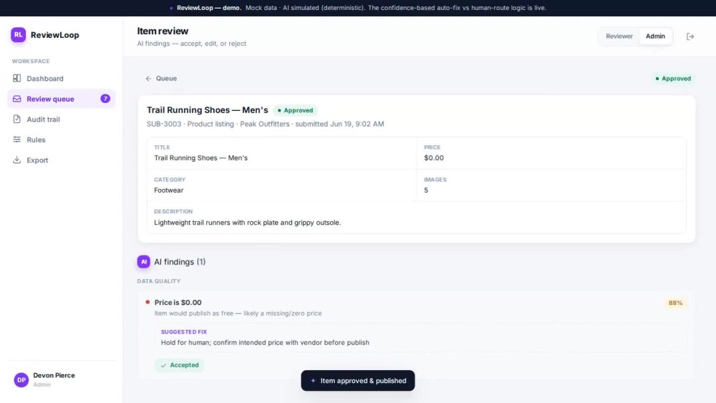
Task: Click the category value Footwear
Action: [x=168, y=190]
